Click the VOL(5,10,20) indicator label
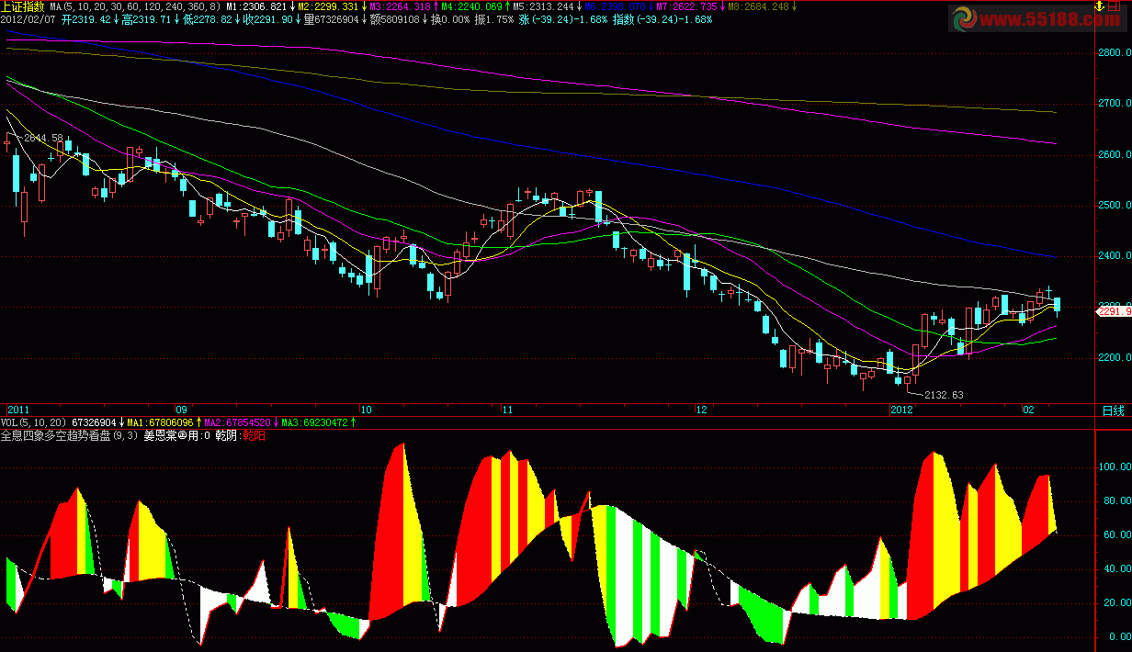1132x652 pixels. point(34,422)
